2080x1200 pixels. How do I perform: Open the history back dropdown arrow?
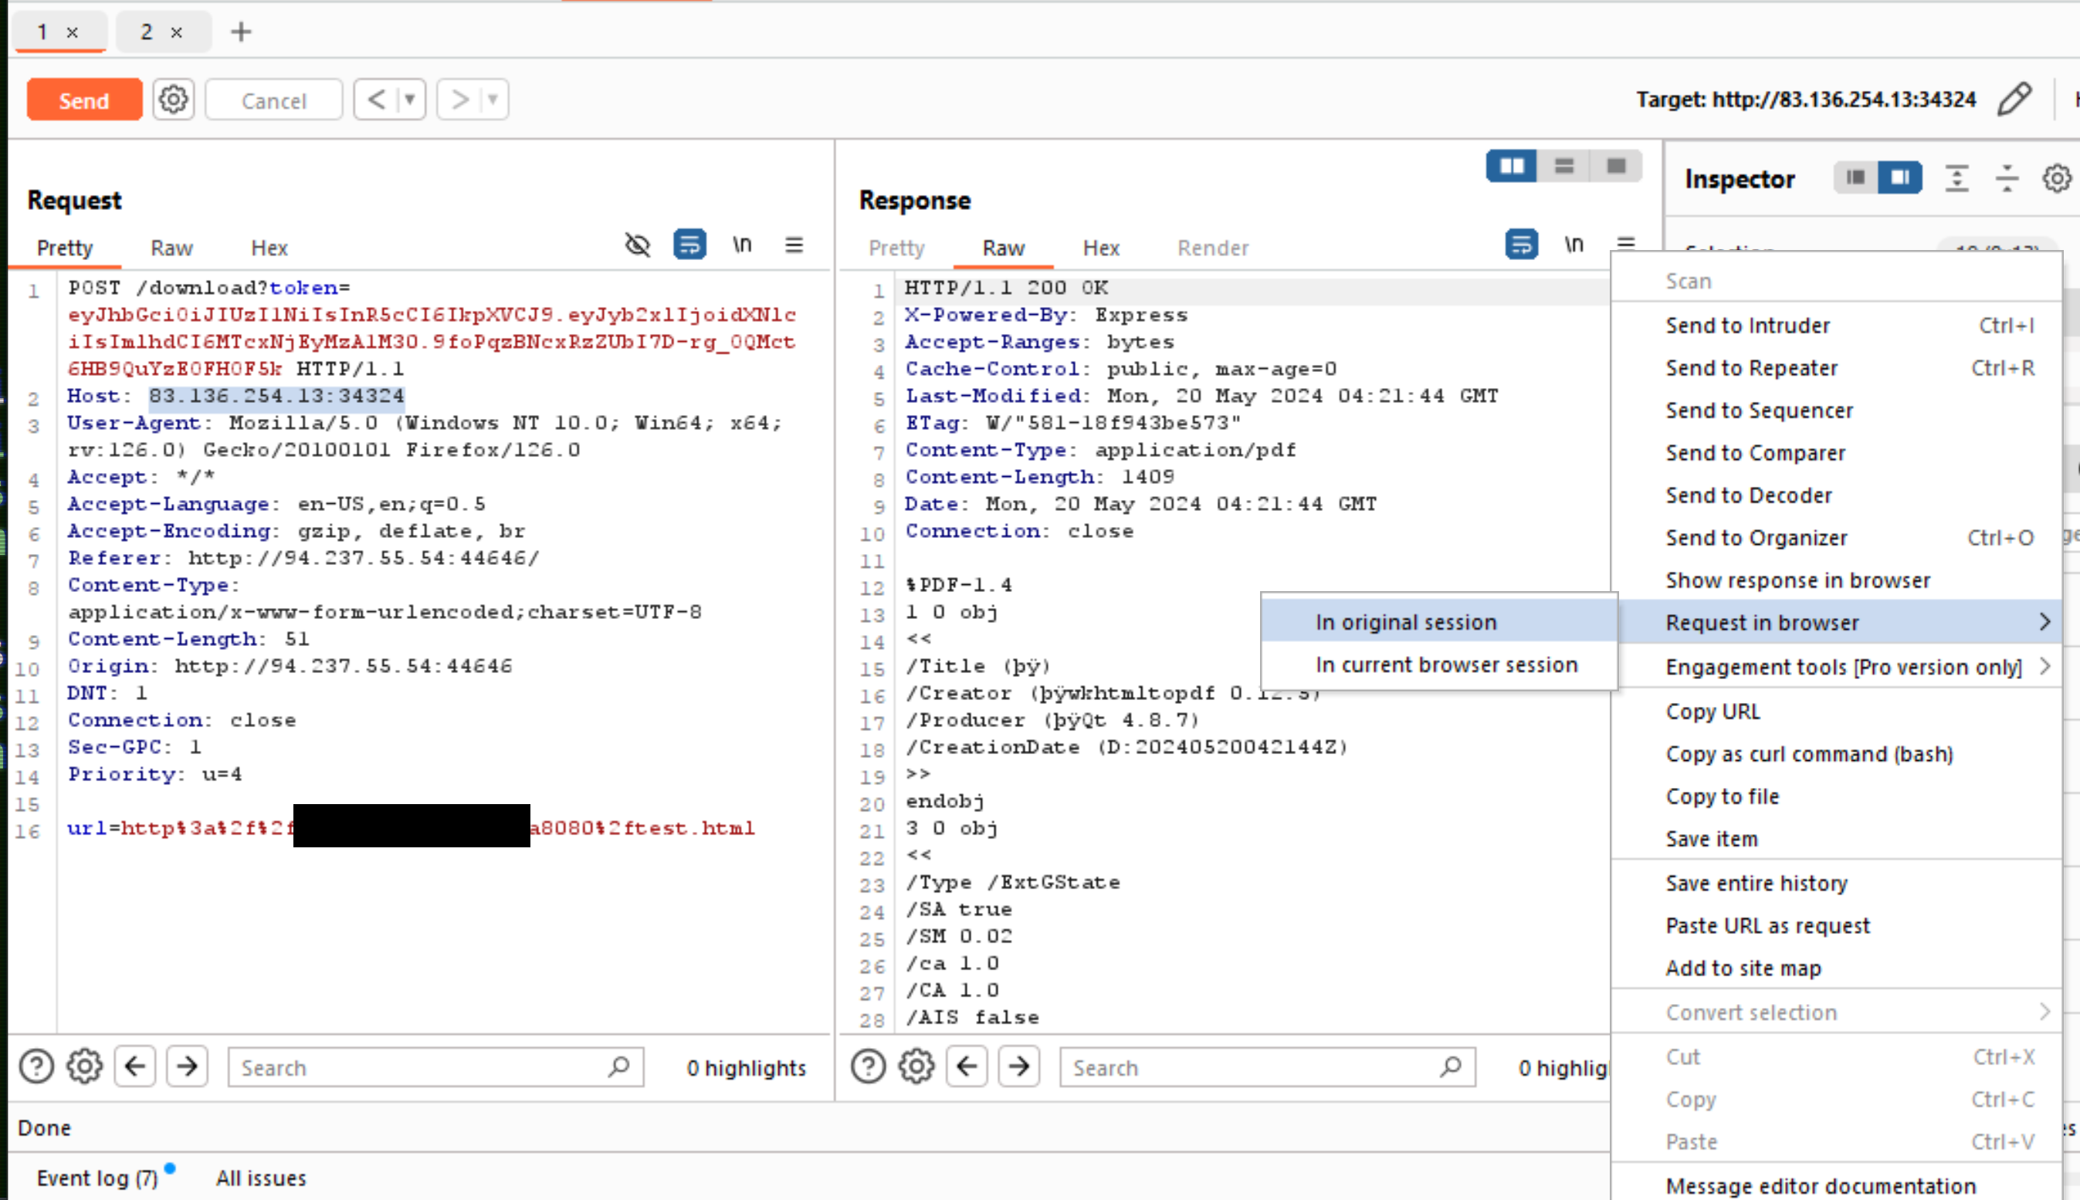pyautogui.click(x=409, y=100)
